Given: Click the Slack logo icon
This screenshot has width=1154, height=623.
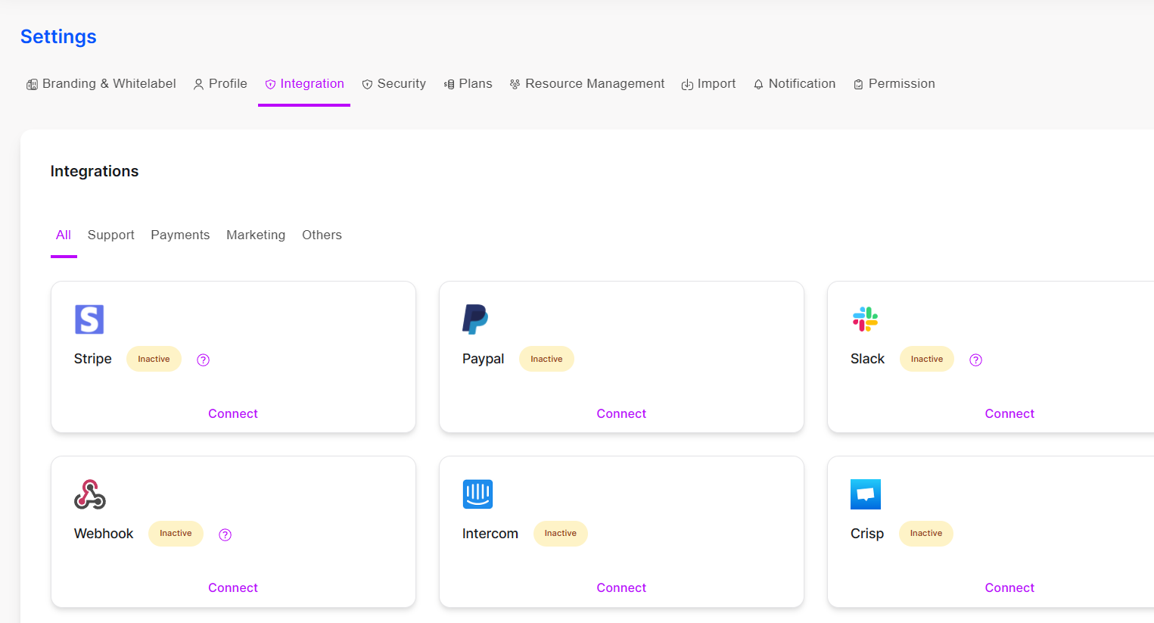Looking at the screenshot, I should pos(865,319).
